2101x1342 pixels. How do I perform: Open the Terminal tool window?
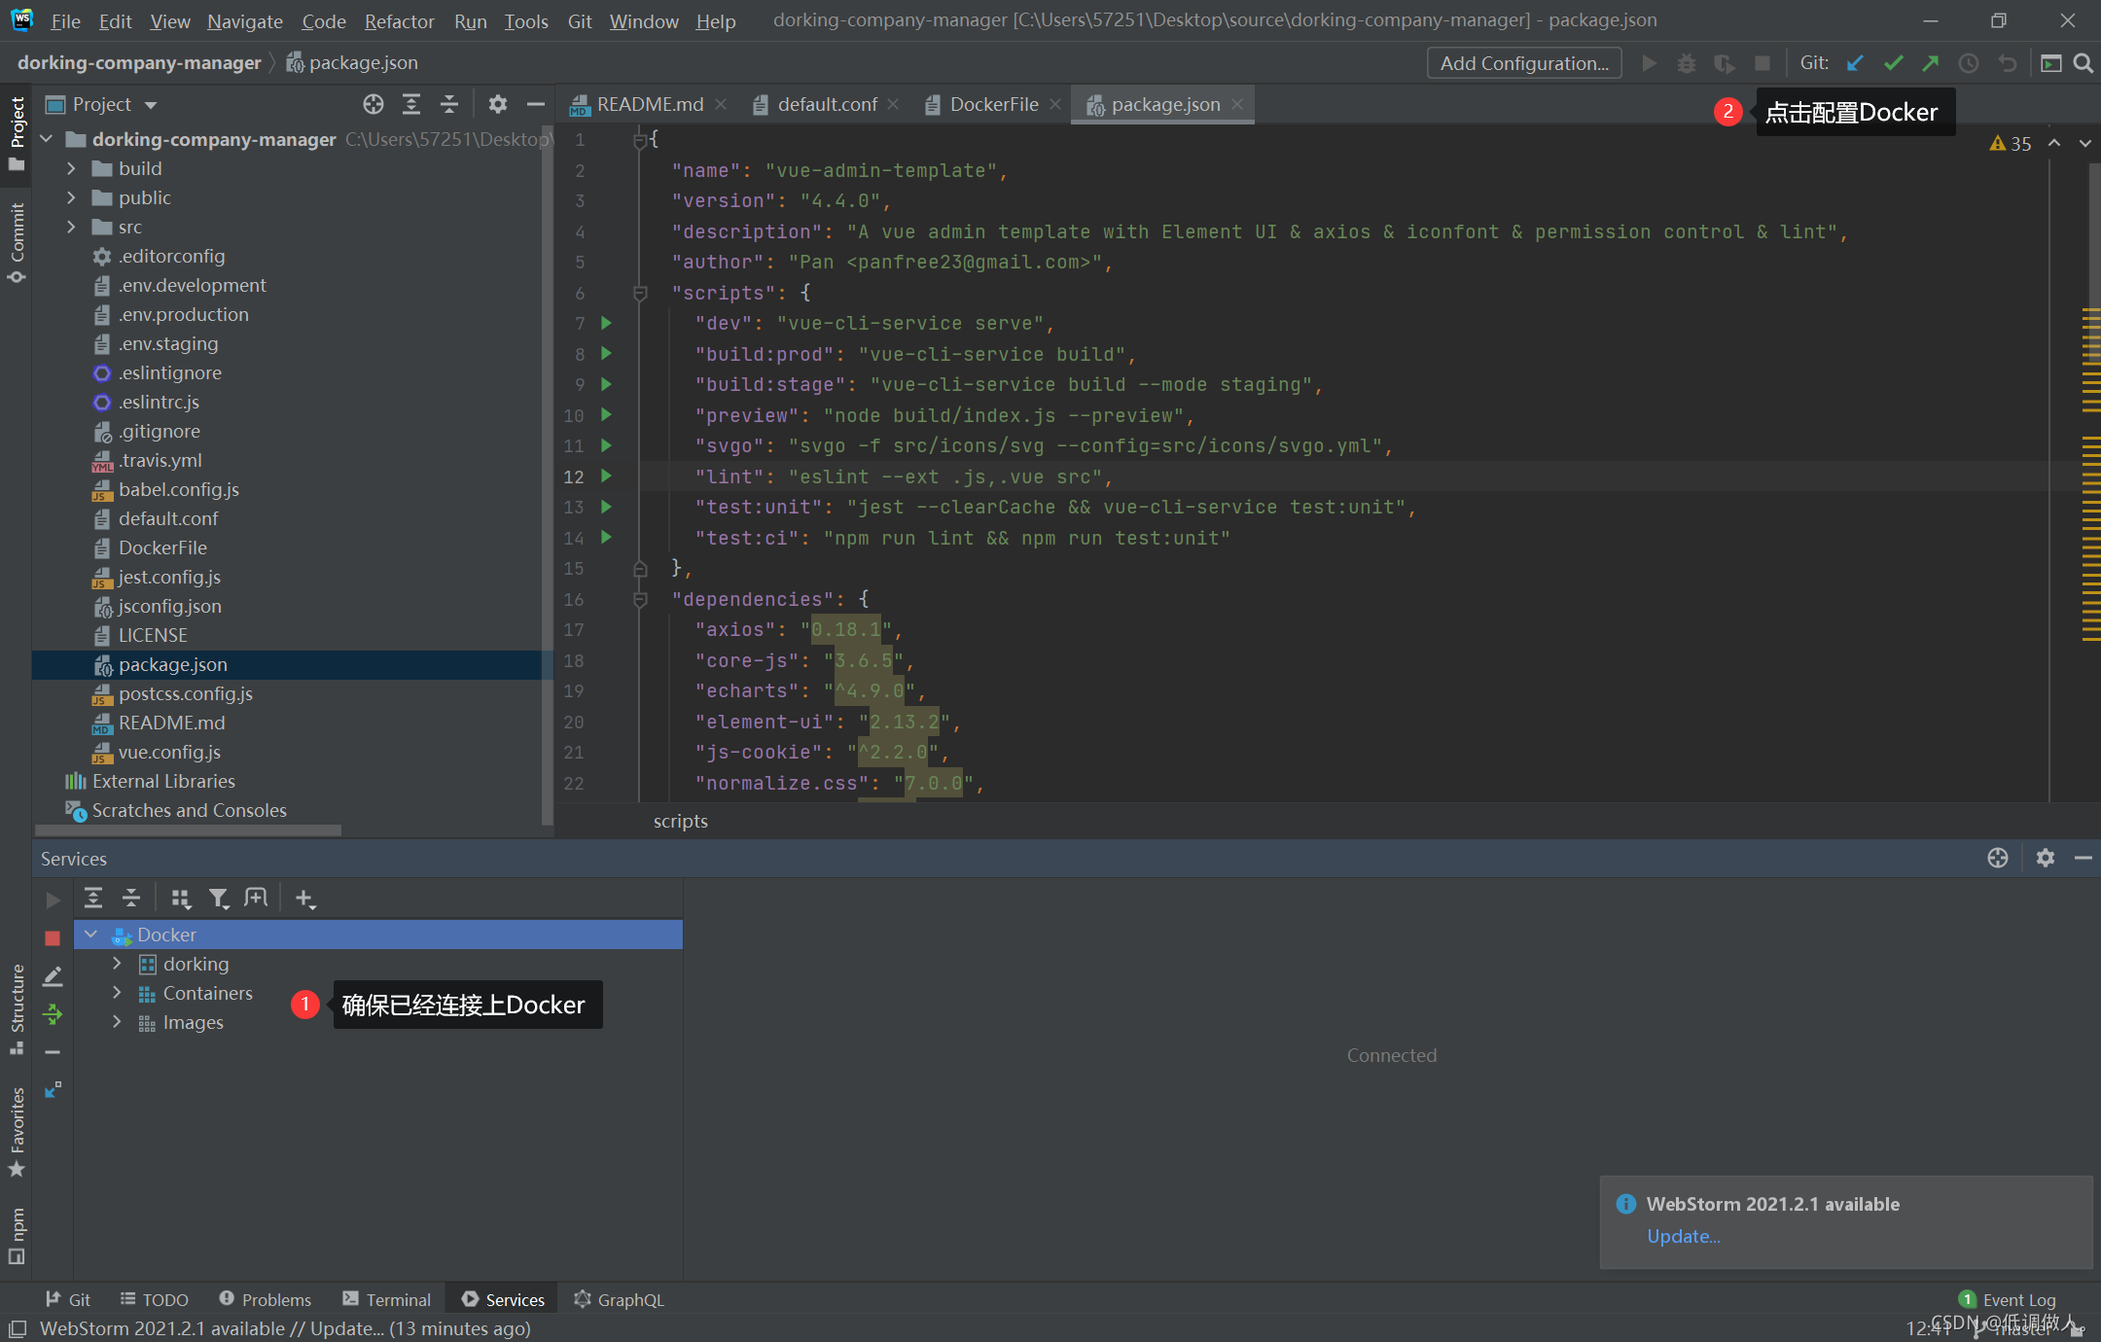point(387,1299)
